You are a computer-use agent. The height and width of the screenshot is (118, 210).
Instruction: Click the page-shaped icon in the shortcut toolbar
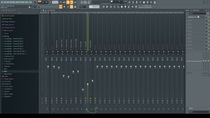122,7
